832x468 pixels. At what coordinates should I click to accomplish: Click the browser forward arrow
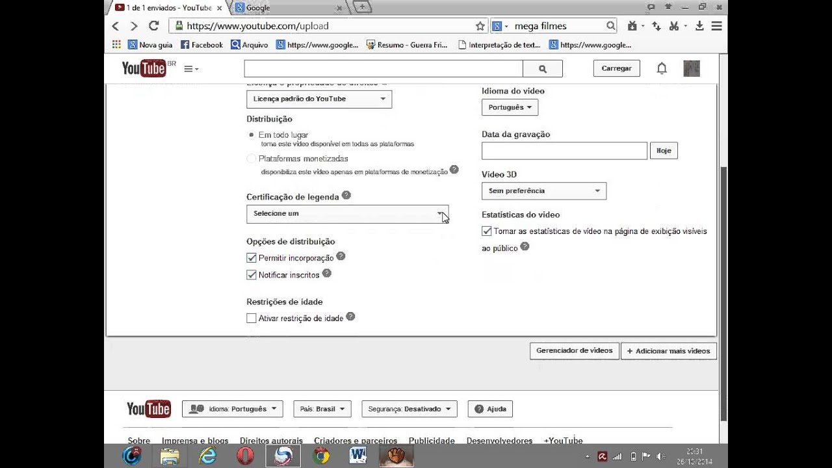coord(134,26)
